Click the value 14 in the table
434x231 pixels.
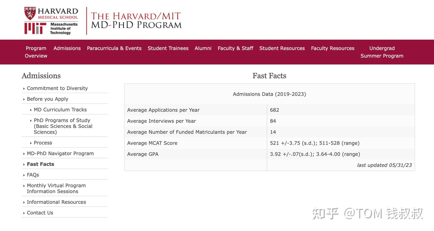pyautogui.click(x=273, y=132)
